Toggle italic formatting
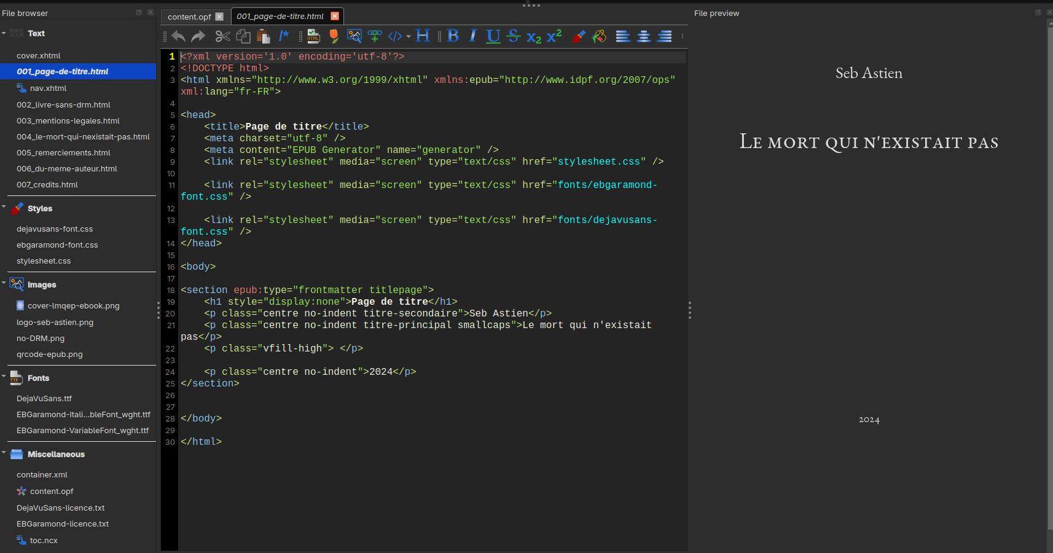 472,36
